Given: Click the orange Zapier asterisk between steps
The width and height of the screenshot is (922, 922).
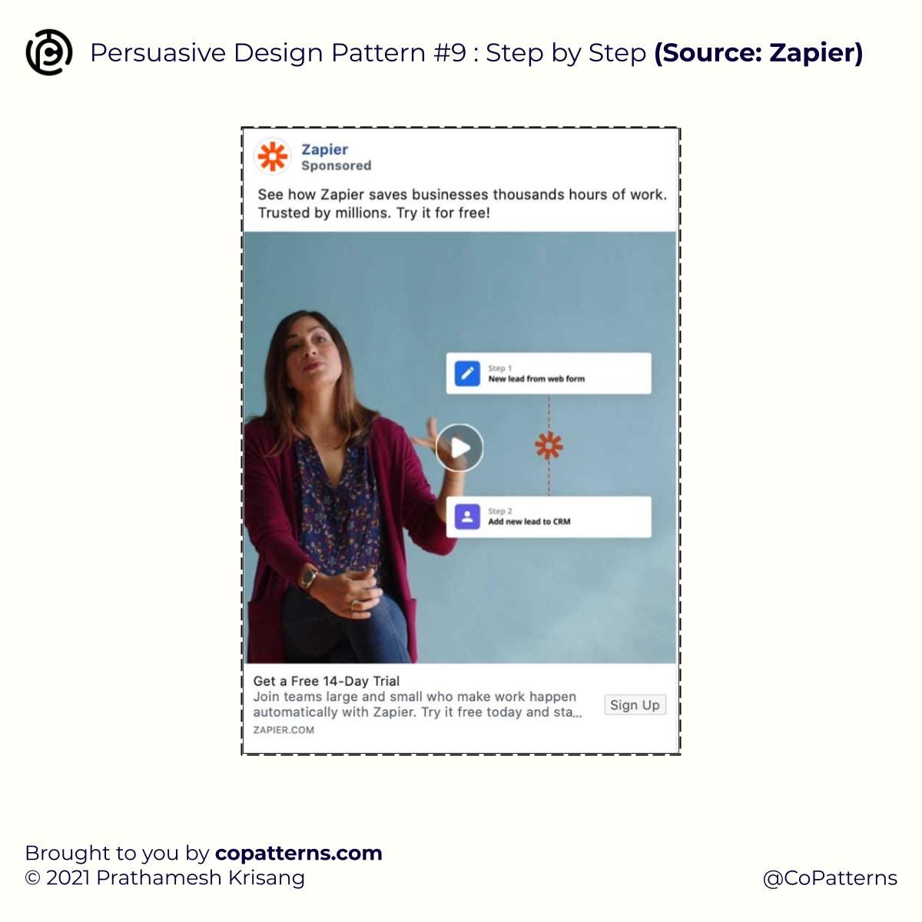Looking at the screenshot, I should [x=549, y=445].
